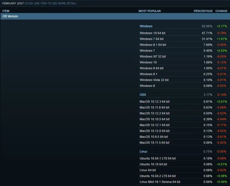The image size is (230, 186).
Task: Select the Ubuntu 16.10 64 bit row
Action: click(x=184, y=164)
